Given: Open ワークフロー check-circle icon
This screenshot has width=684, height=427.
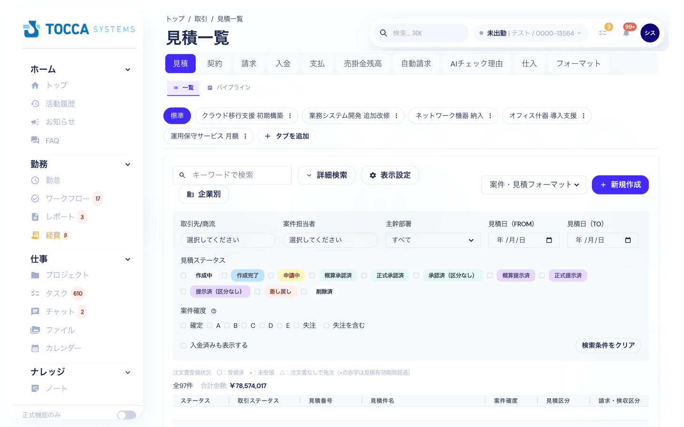Looking at the screenshot, I should click(35, 199).
